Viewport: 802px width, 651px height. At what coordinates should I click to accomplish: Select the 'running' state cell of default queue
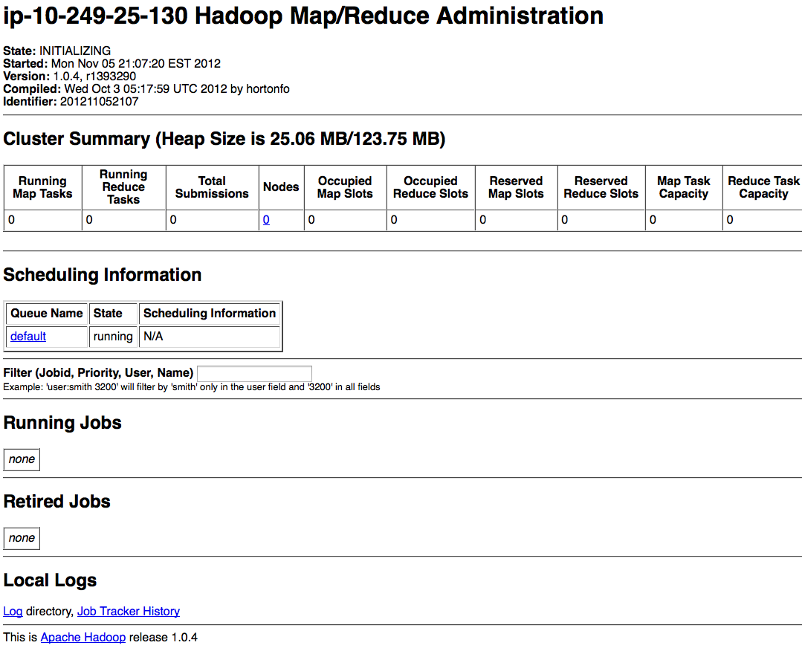113,337
